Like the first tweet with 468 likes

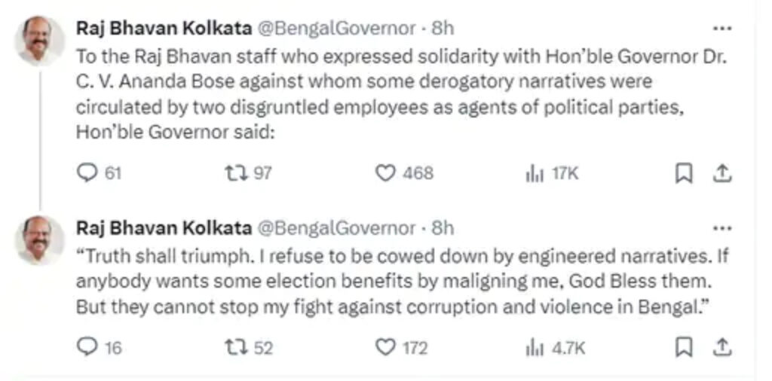[386, 173]
